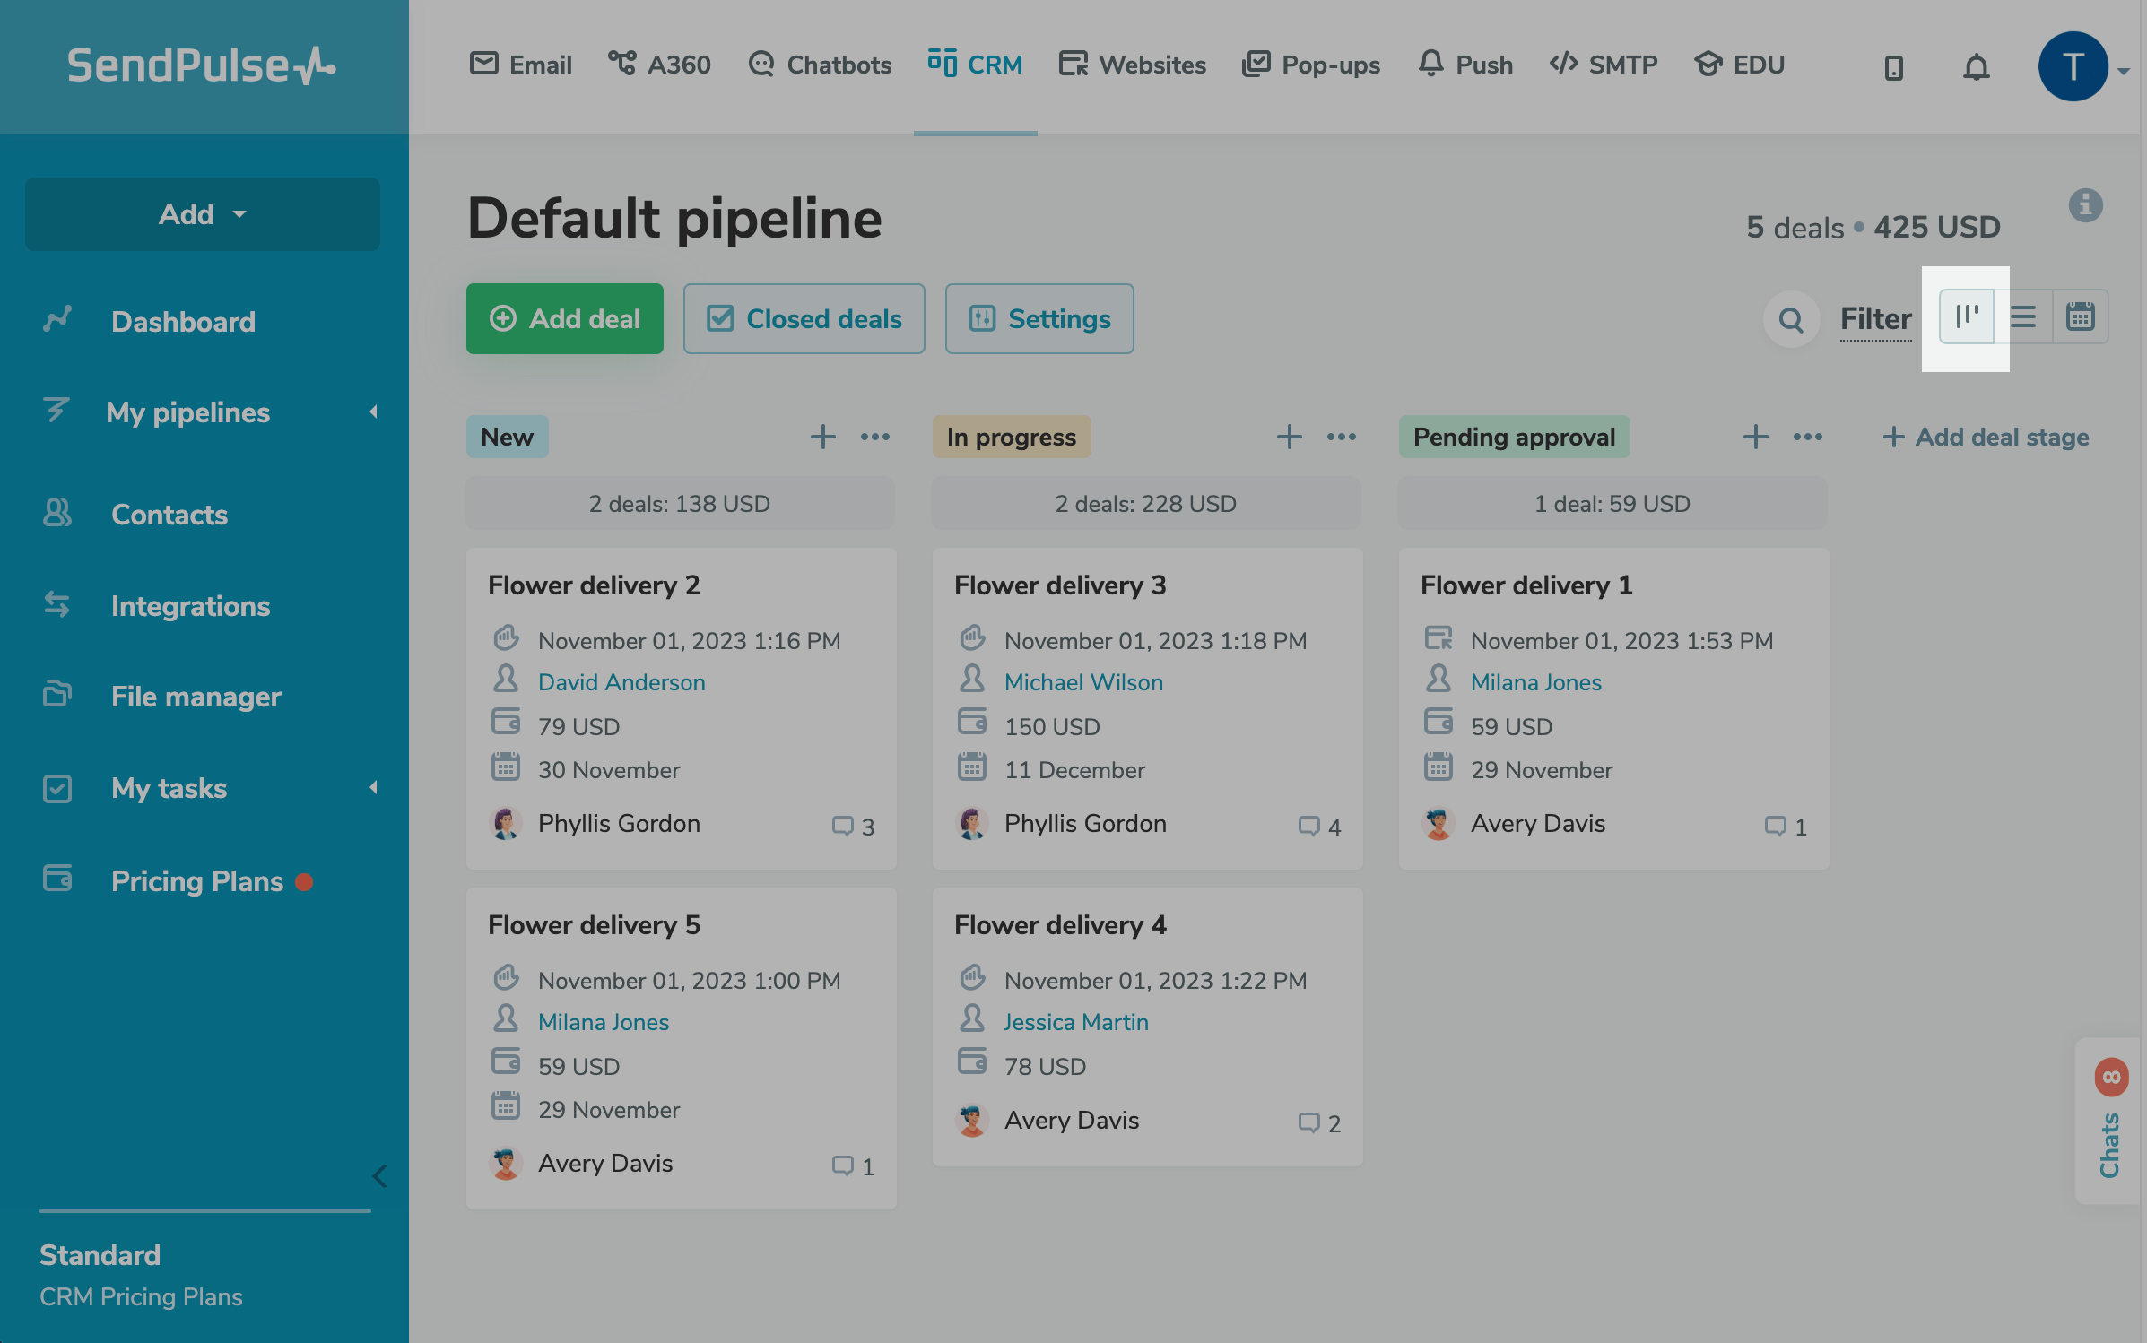Click the mobile device icon in header
The width and height of the screenshot is (2147, 1343).
tap(1893, 67)
